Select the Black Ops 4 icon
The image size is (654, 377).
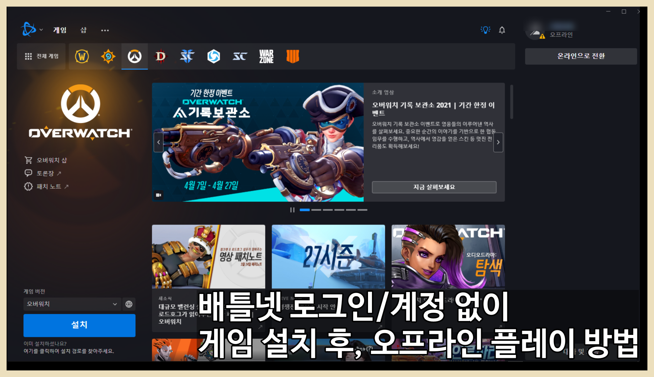tap(293, 56)
